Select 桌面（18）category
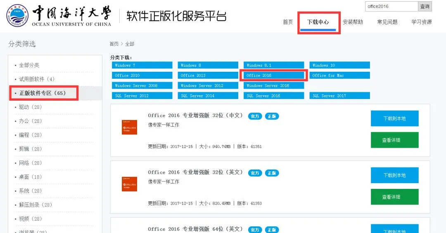This screenshot has width=446, height=233. (x=30, y=177)
